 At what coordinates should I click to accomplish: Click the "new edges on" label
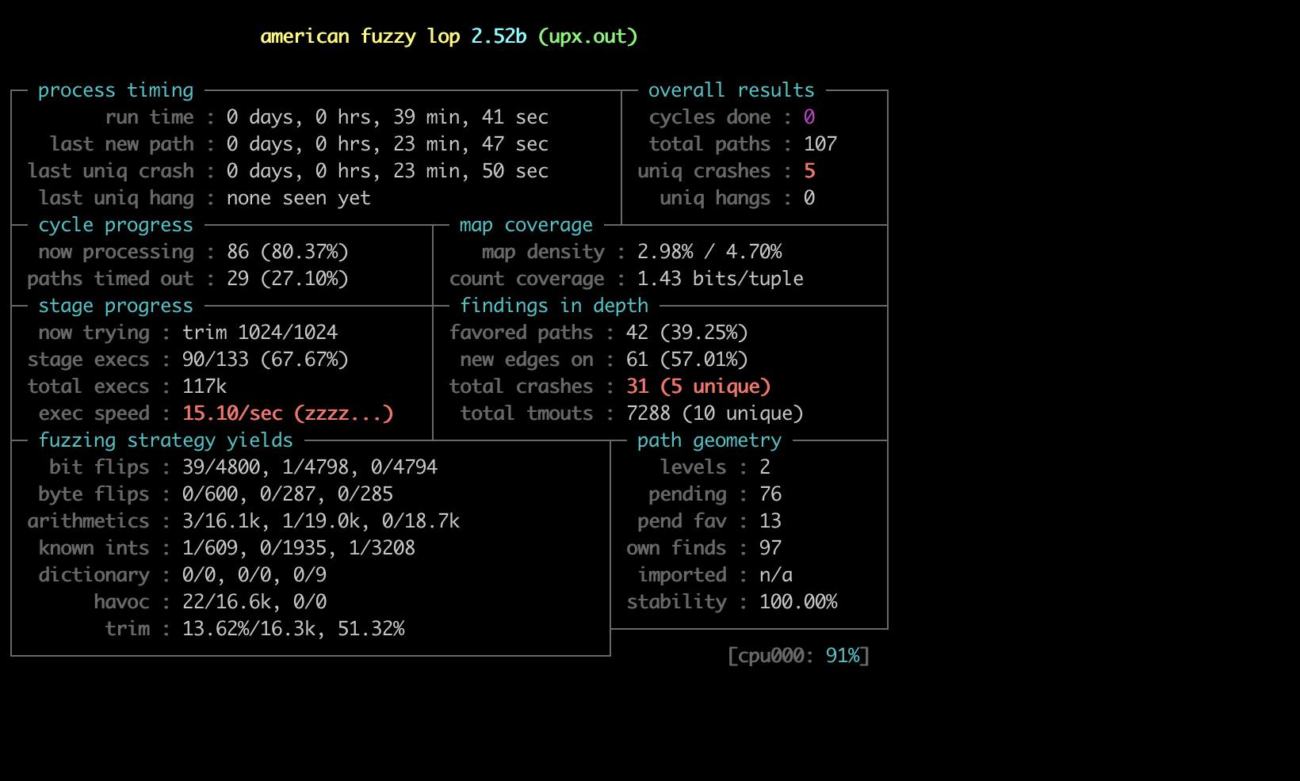[526, 360]
